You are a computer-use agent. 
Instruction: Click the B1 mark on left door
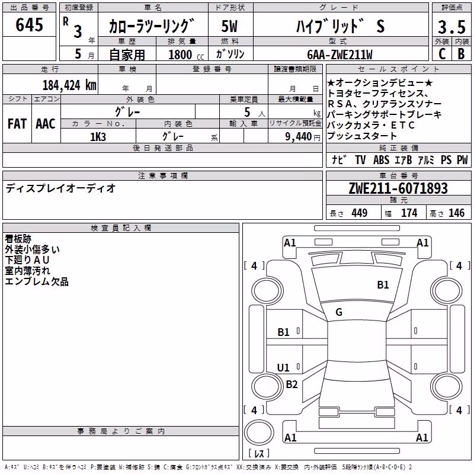(284, 332)
